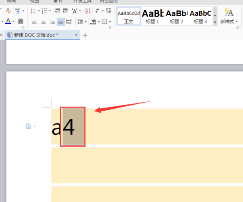
Task: Apply bullet list formatting
Action: click(33, 11)
